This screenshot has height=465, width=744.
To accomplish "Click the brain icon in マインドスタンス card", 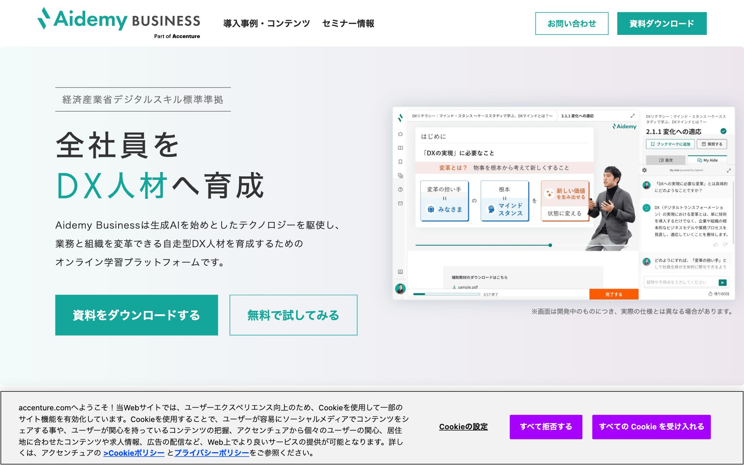I will coord(491,209).
